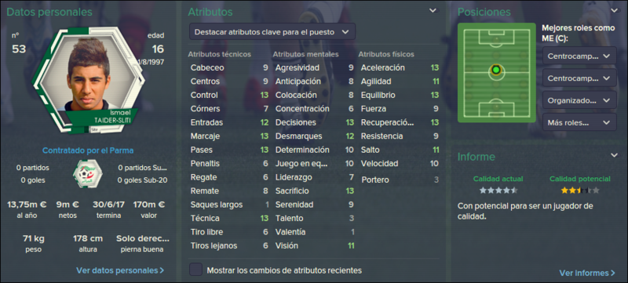Click the Calidad actual star rating
Viewport: 628px width, 283px height.
pos(498,190)
